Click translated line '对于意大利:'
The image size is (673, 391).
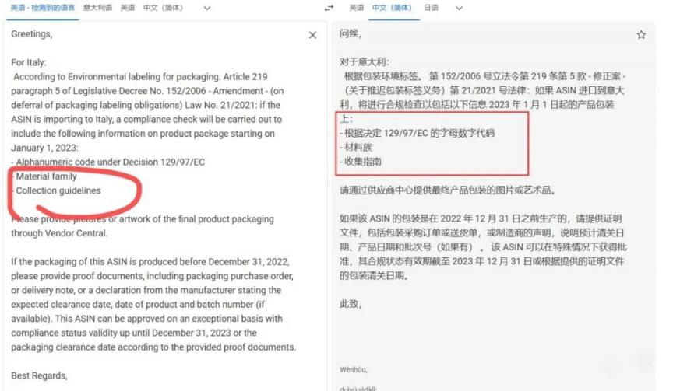365,62
